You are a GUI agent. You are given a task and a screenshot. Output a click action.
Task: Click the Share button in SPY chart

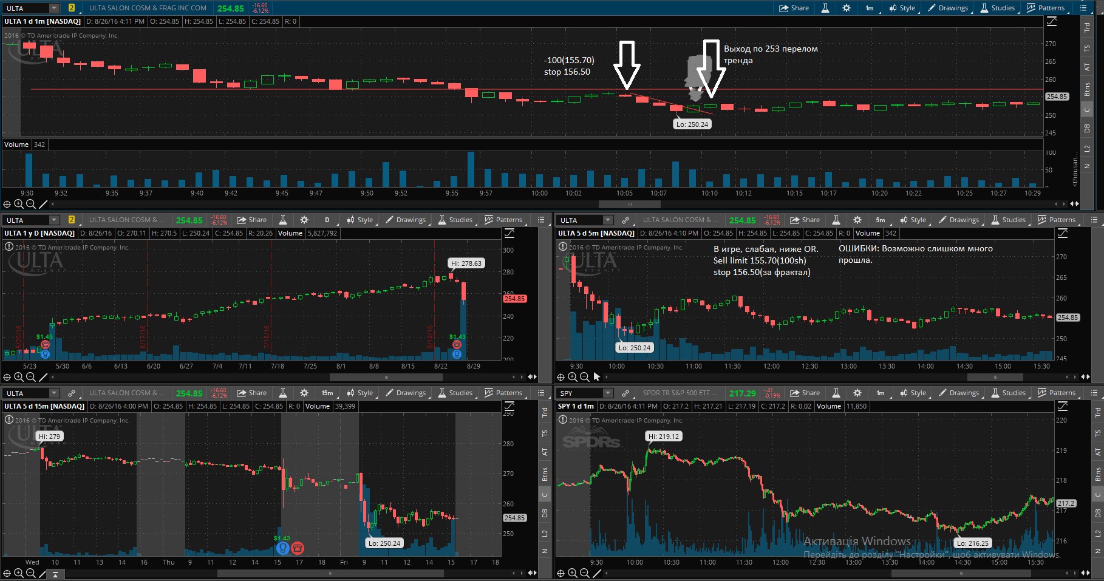[x=805, y=393]
